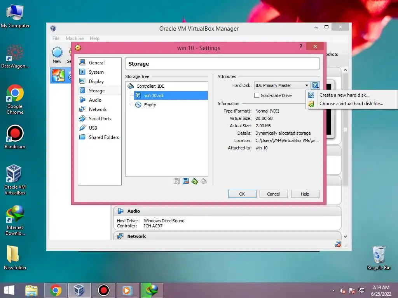The image size is (398, 298).
Task: Click the Windows Start button
Action: [x=9, y=290]
